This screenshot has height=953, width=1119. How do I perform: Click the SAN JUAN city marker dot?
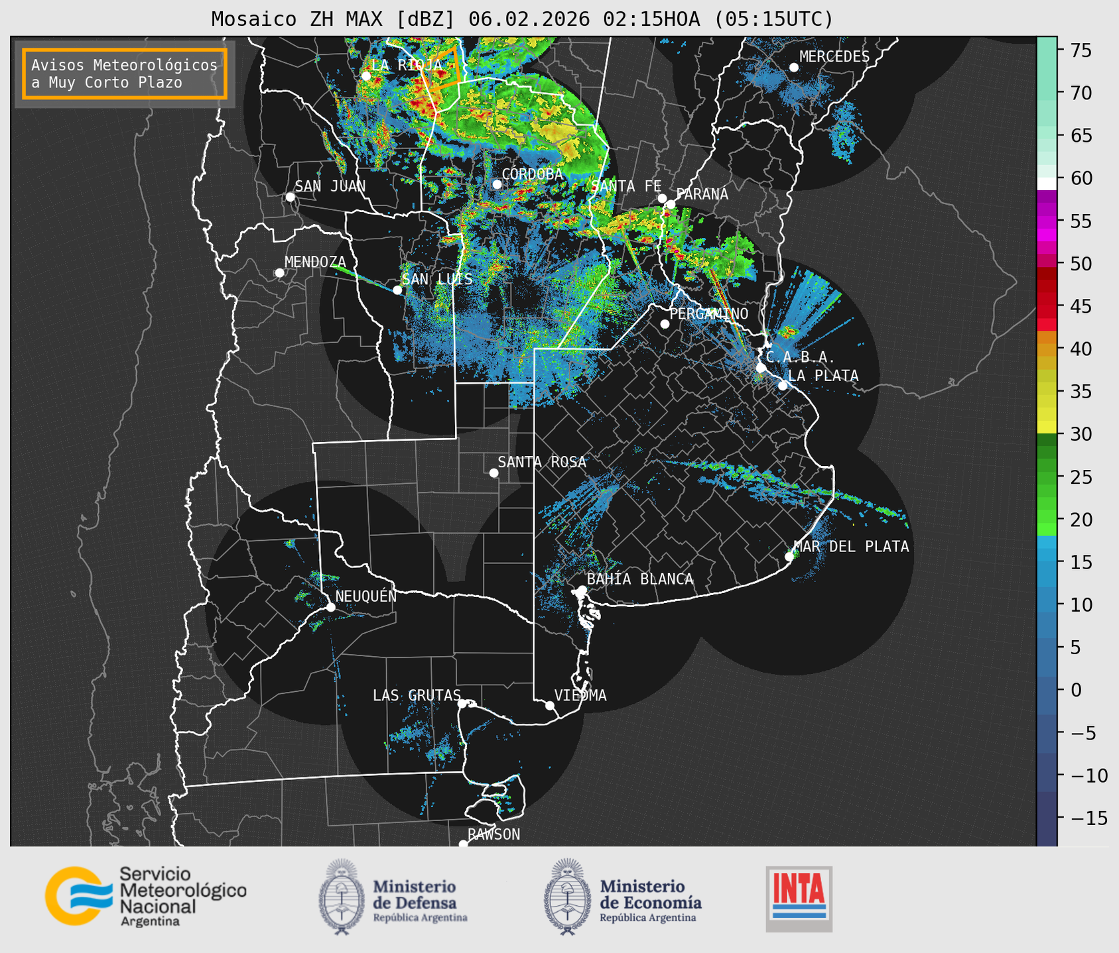[x=290, y=197]
